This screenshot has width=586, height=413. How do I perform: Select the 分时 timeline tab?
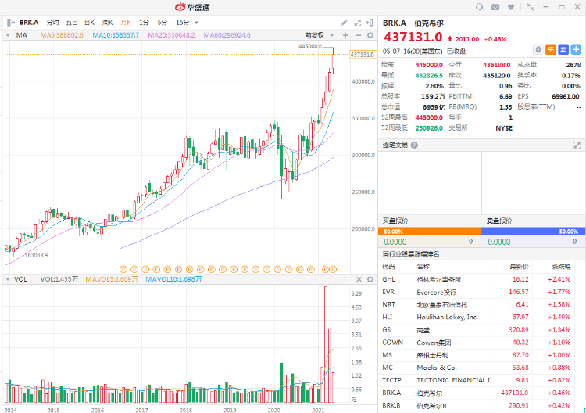[53, 23]
